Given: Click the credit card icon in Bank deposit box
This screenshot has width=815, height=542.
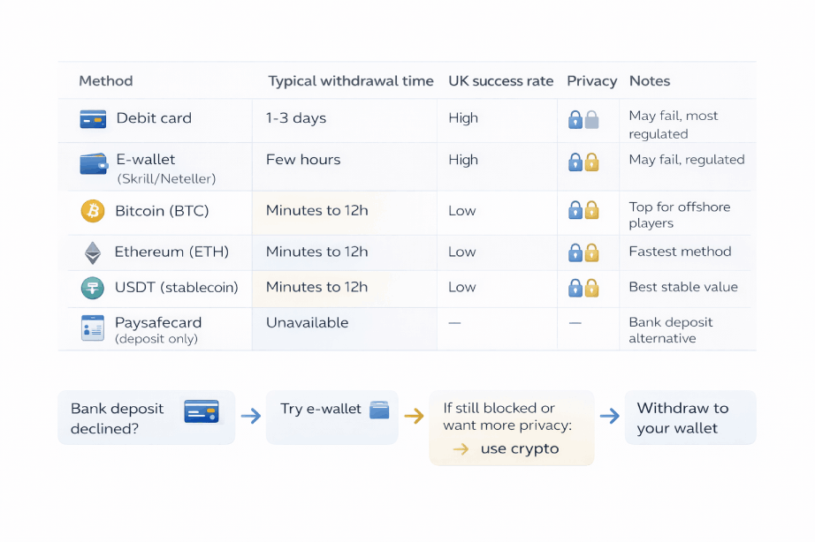Looking at the screenshot, I should pyautogui.click(x=203, y=410).
